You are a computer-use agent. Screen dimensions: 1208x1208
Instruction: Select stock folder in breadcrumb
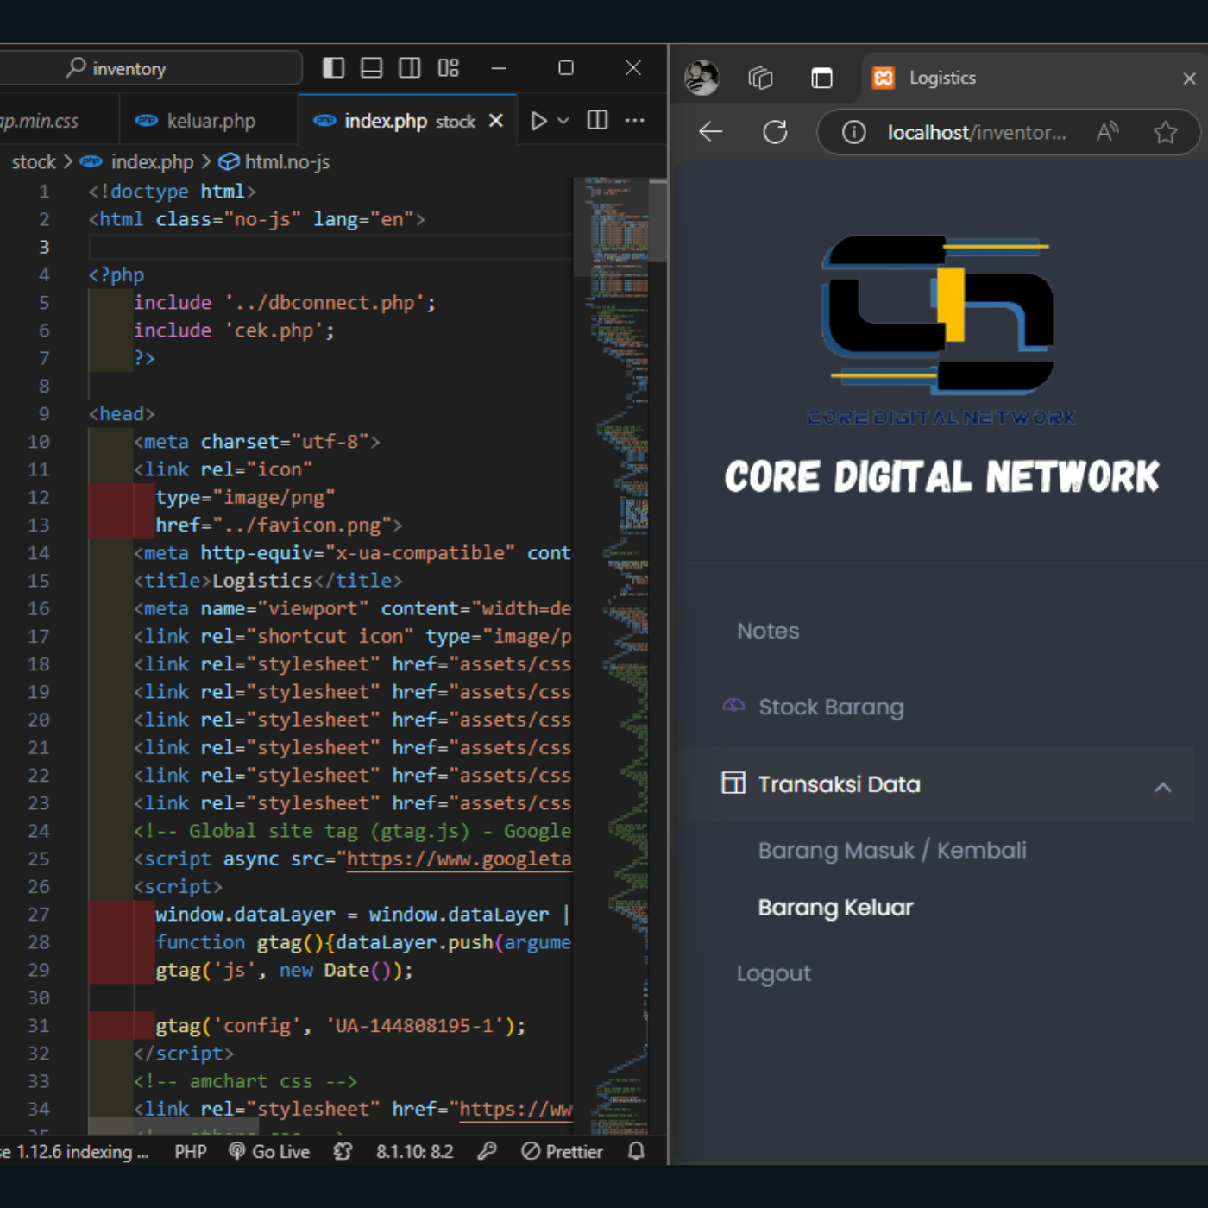(34, 162)
